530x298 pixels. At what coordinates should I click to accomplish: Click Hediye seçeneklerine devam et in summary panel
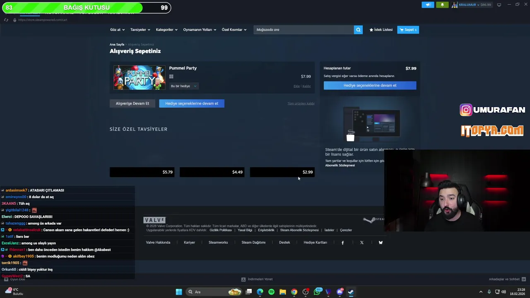tap(370, 85)
